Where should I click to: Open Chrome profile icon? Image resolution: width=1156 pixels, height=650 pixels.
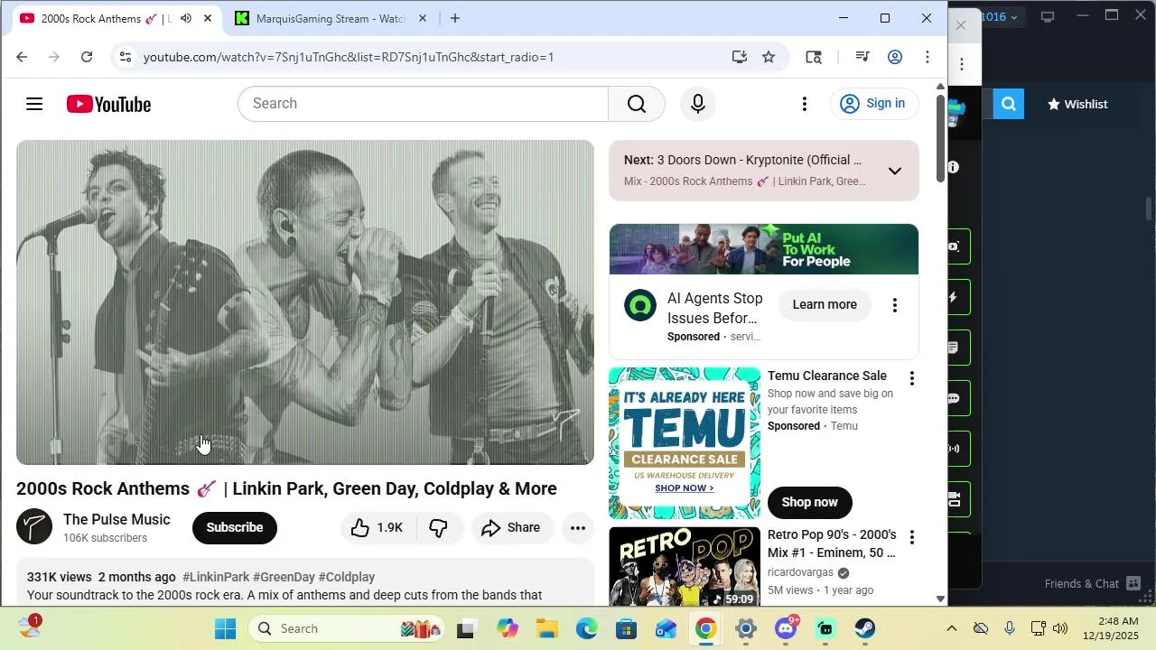click(x=895, y=57)
